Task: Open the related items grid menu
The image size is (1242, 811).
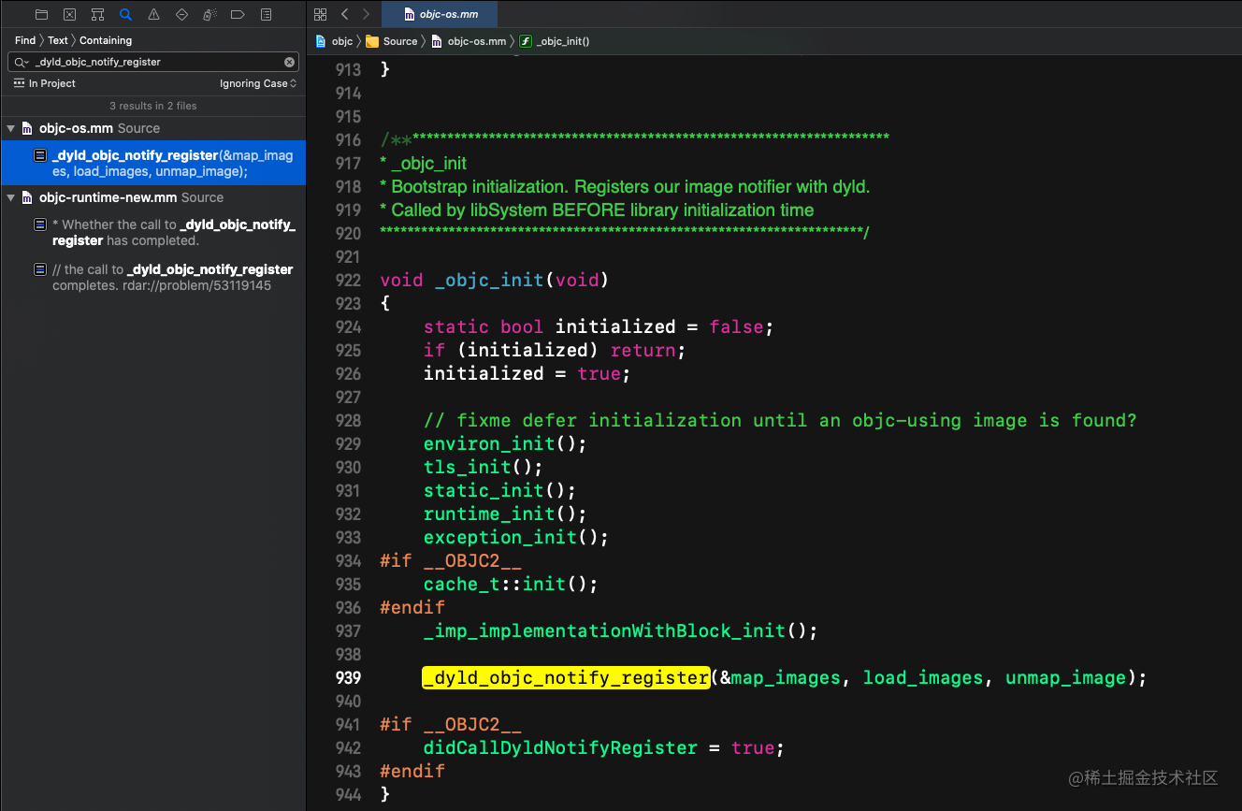Action: pos(321,14)
